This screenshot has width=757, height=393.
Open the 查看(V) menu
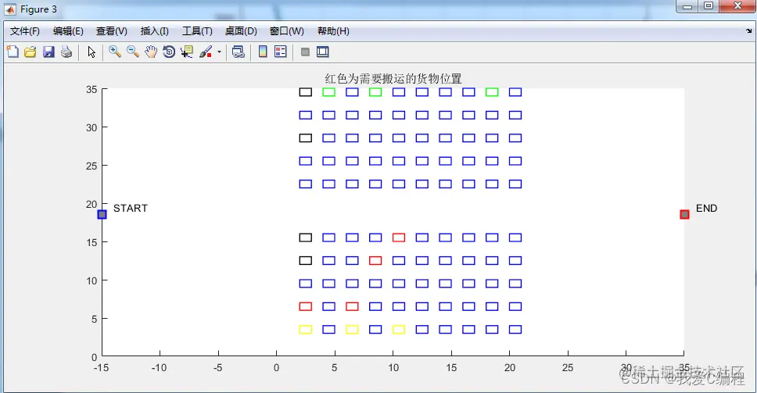(112, 30)
